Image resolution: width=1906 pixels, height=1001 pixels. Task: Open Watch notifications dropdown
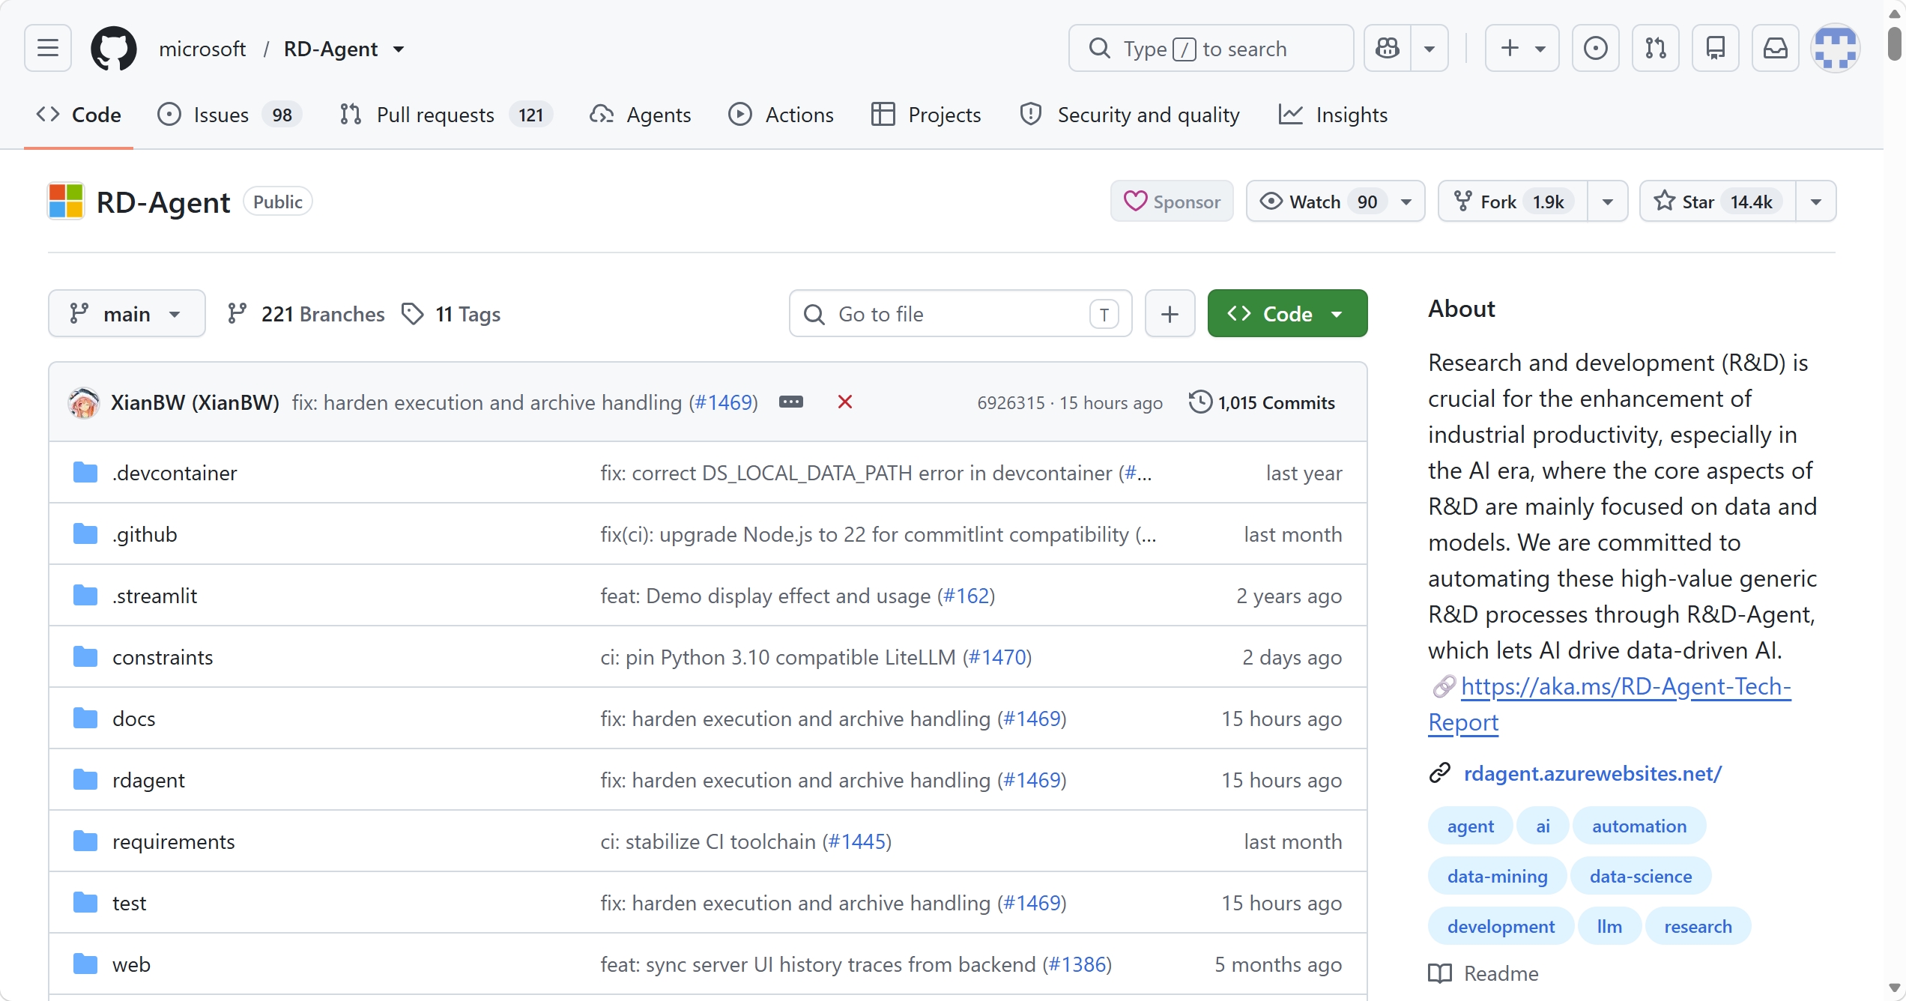coord(1335,202)
